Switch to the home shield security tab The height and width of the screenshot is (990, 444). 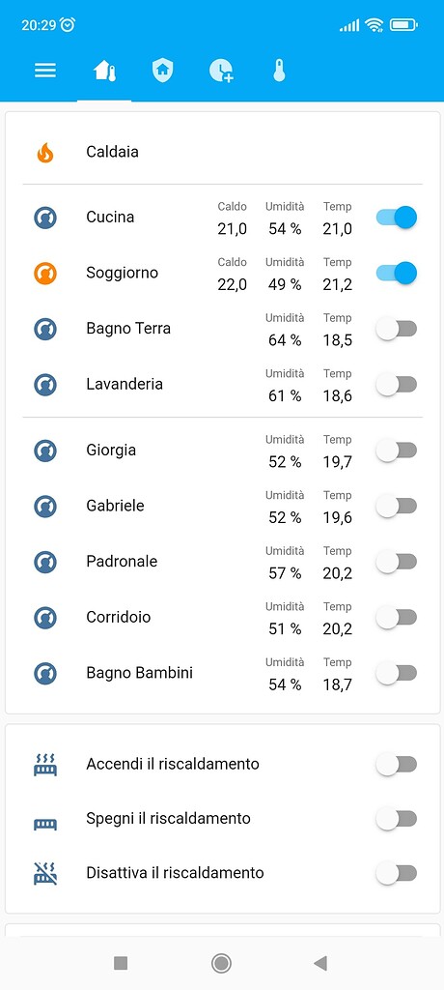[x=163, y=70]
